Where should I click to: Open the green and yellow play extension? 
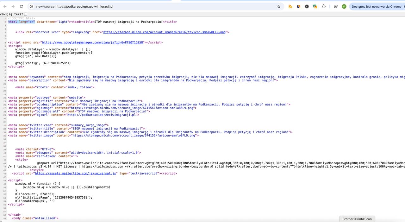coord(315,6)
